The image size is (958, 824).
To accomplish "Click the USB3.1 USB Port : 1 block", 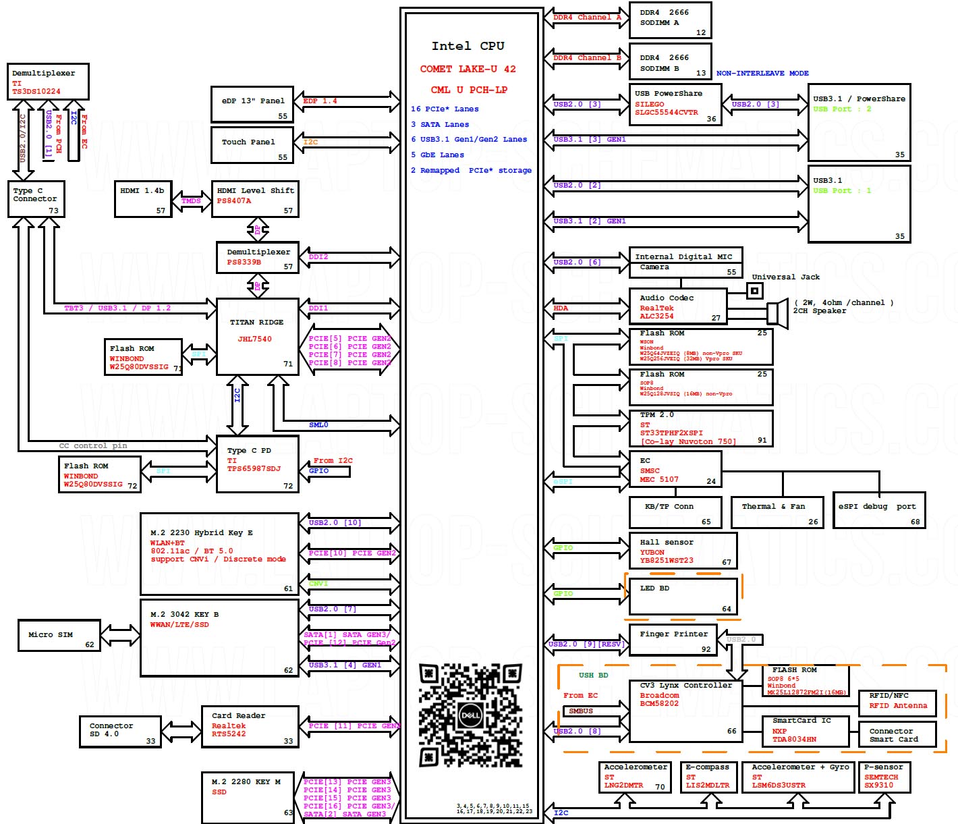I will tap(860, 204).
